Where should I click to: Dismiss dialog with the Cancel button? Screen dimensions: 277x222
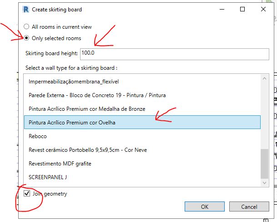point(249,207)
